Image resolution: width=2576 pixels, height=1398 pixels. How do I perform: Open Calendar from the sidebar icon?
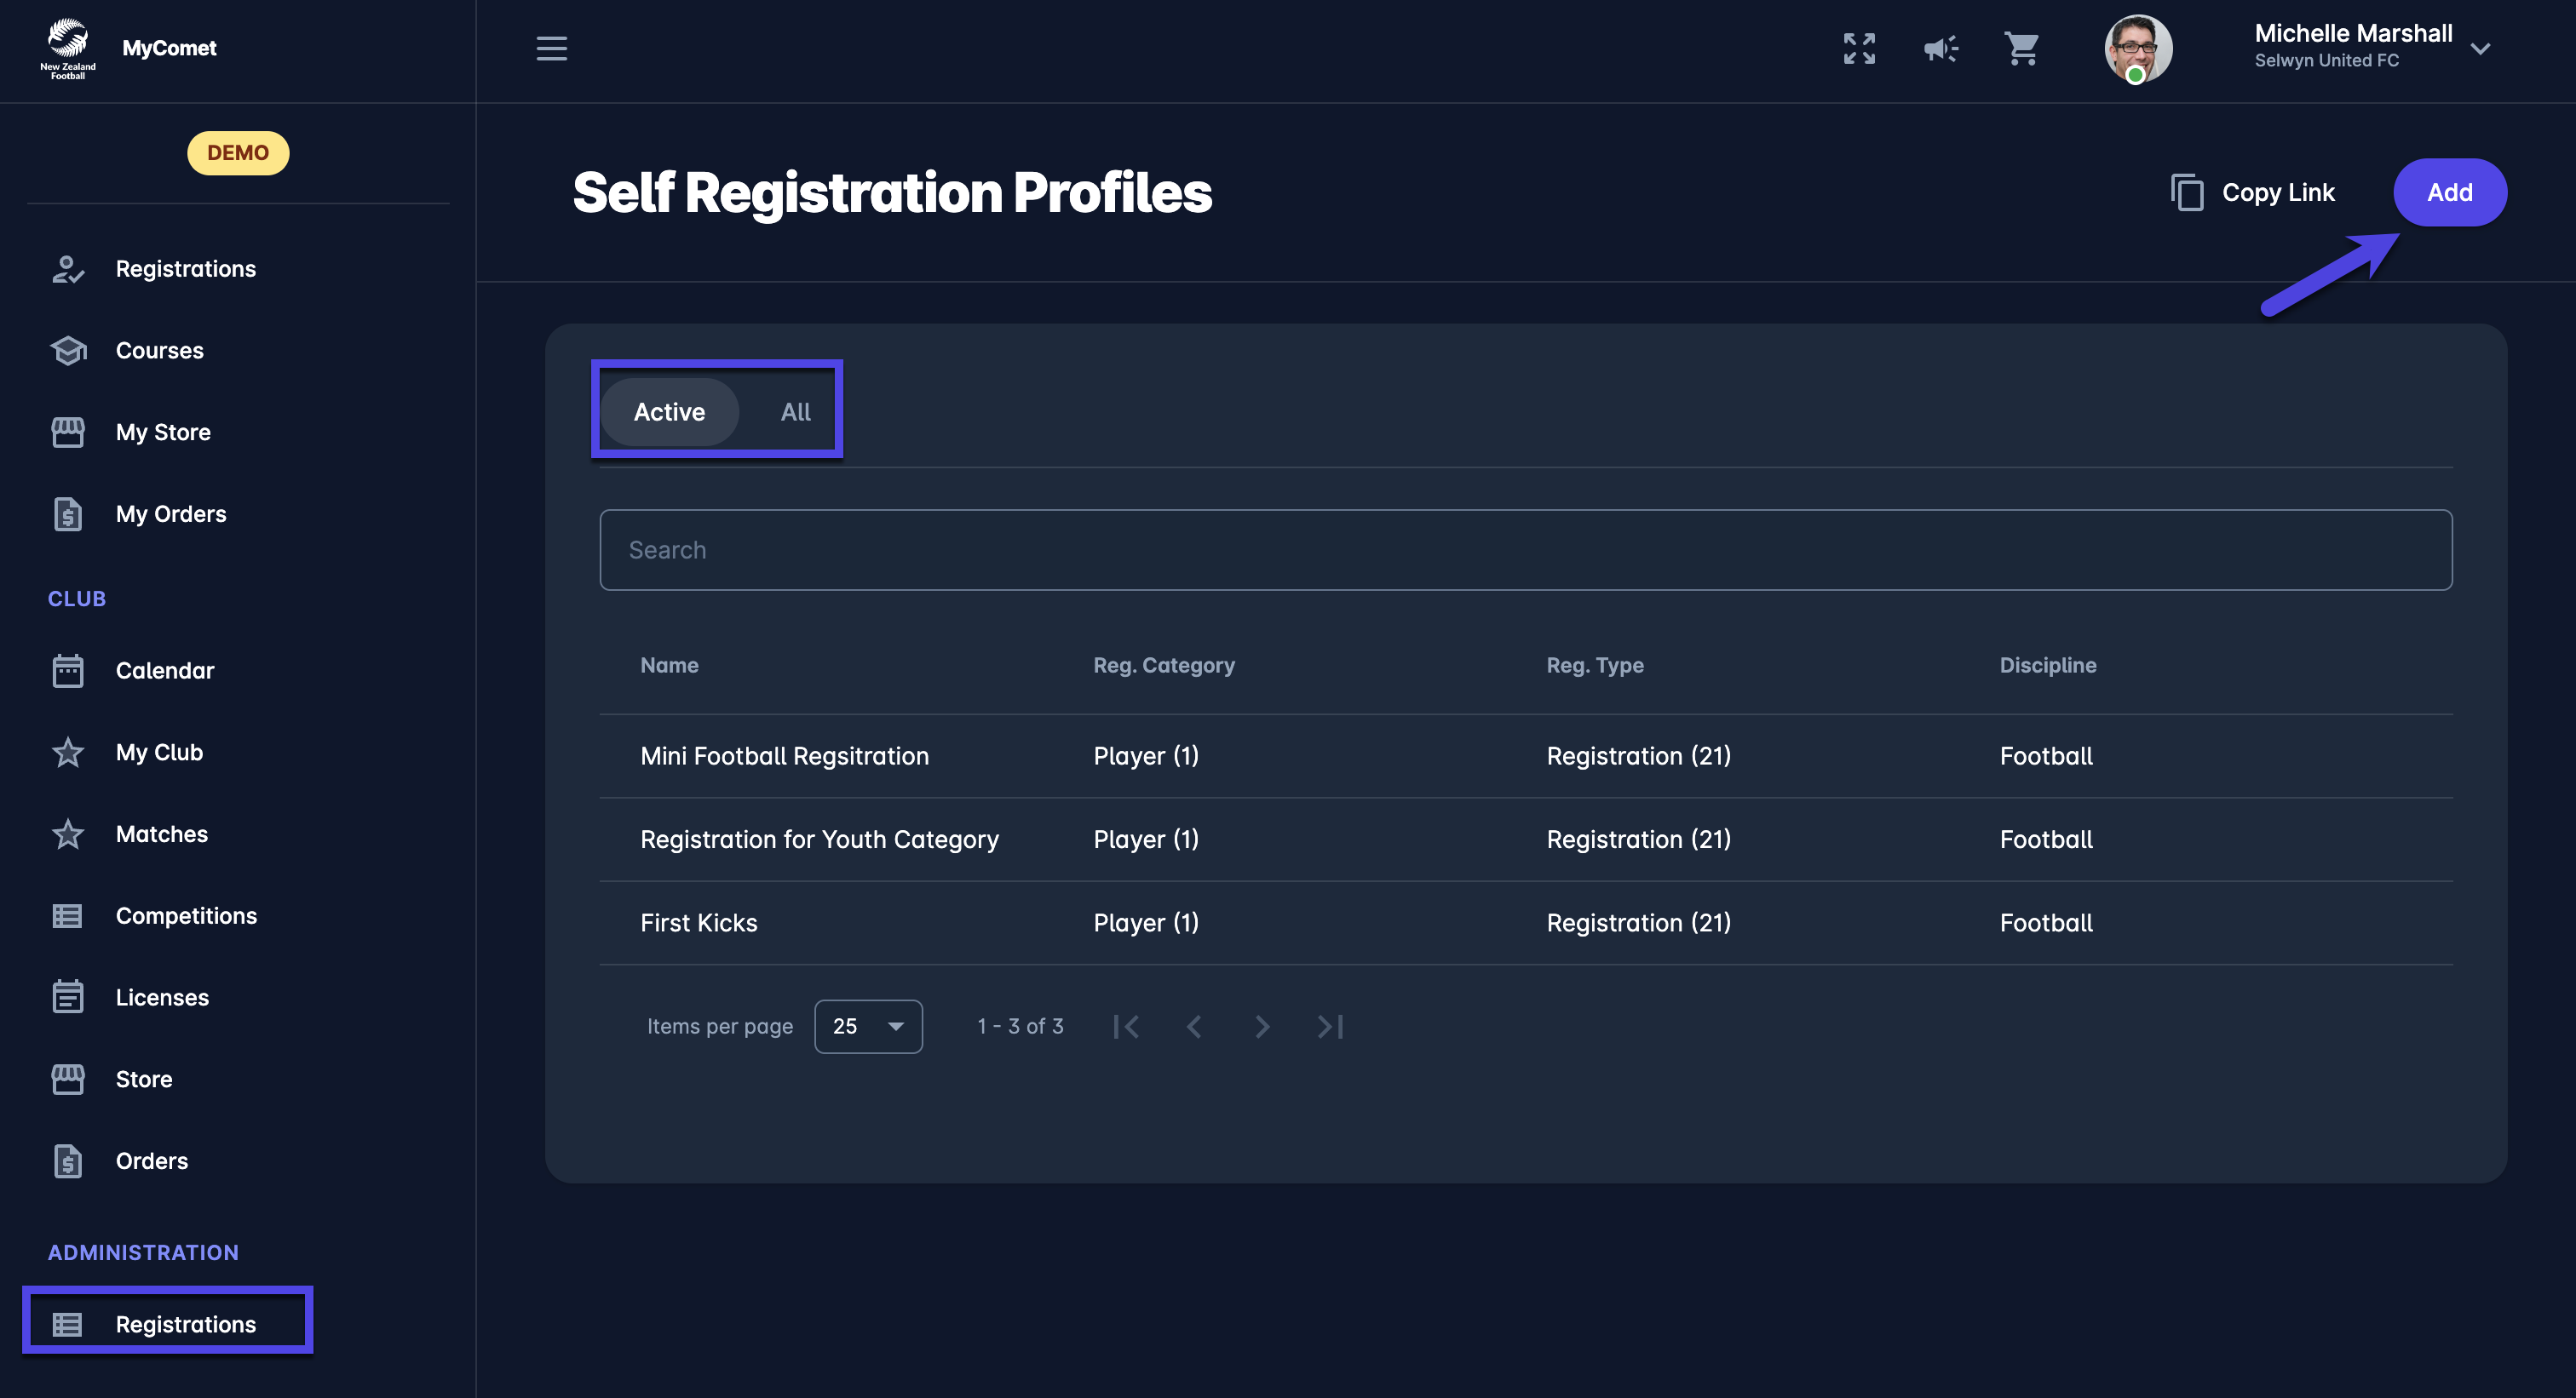(x=67, y=669)
